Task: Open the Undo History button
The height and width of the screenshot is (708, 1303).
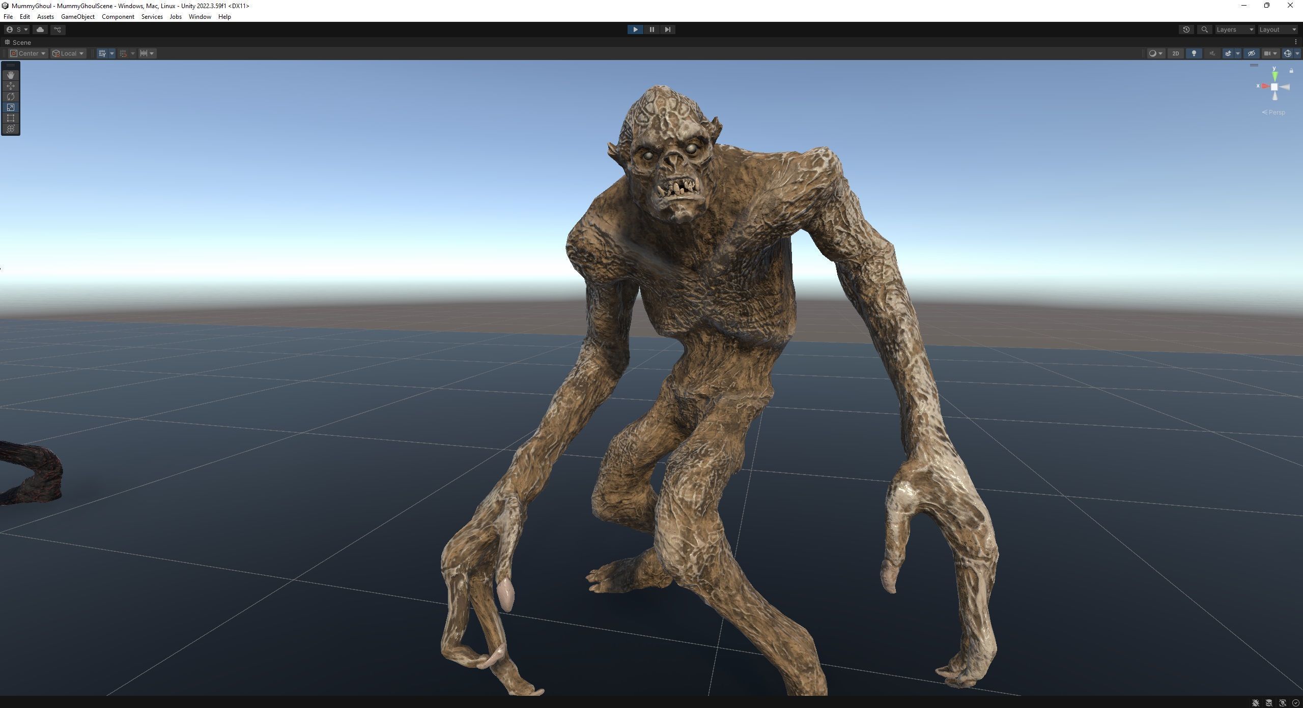Action: click(x=1186, y=29)
